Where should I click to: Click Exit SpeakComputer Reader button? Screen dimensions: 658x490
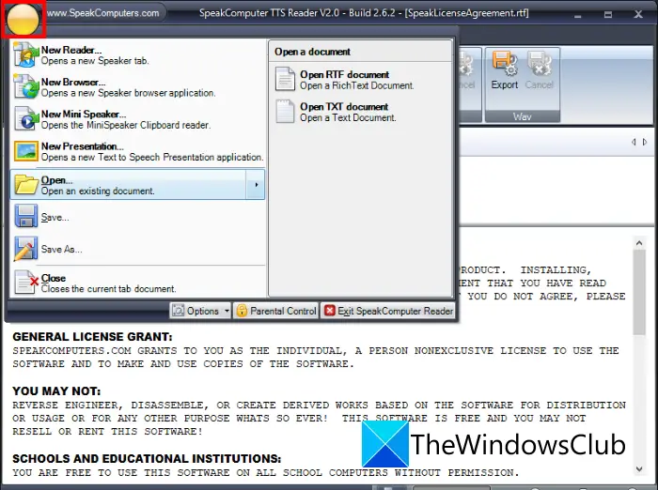[x=388, y=311]
